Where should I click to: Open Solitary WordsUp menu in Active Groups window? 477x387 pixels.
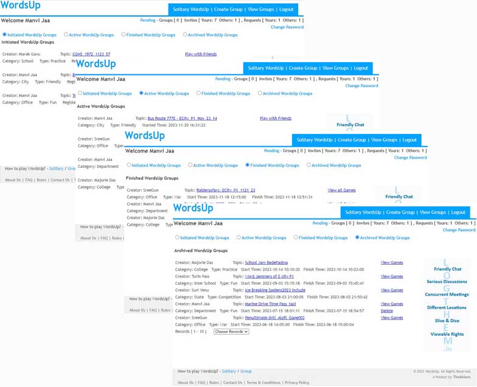click(265, 68)
